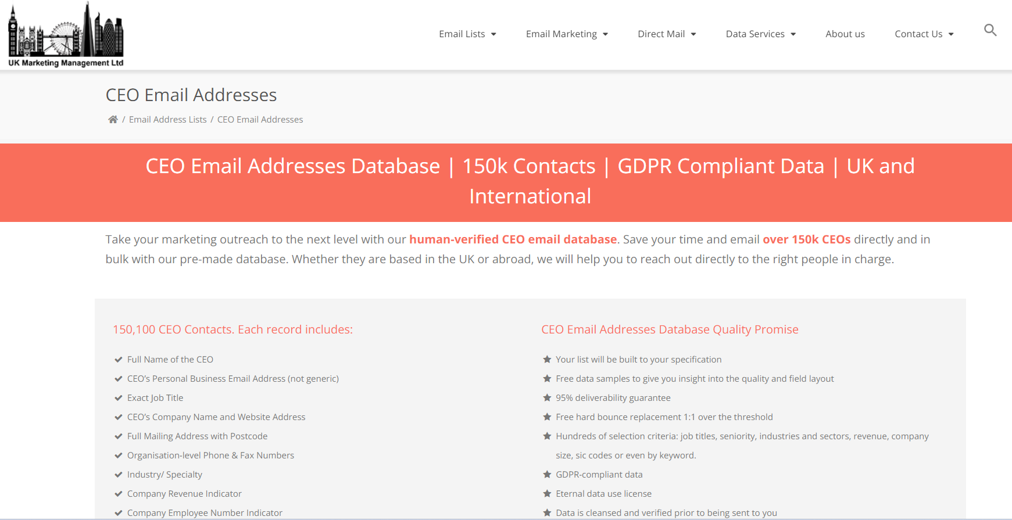
Task: Expand the Data Services dropdown arrow
Action: tap(793, 34)
